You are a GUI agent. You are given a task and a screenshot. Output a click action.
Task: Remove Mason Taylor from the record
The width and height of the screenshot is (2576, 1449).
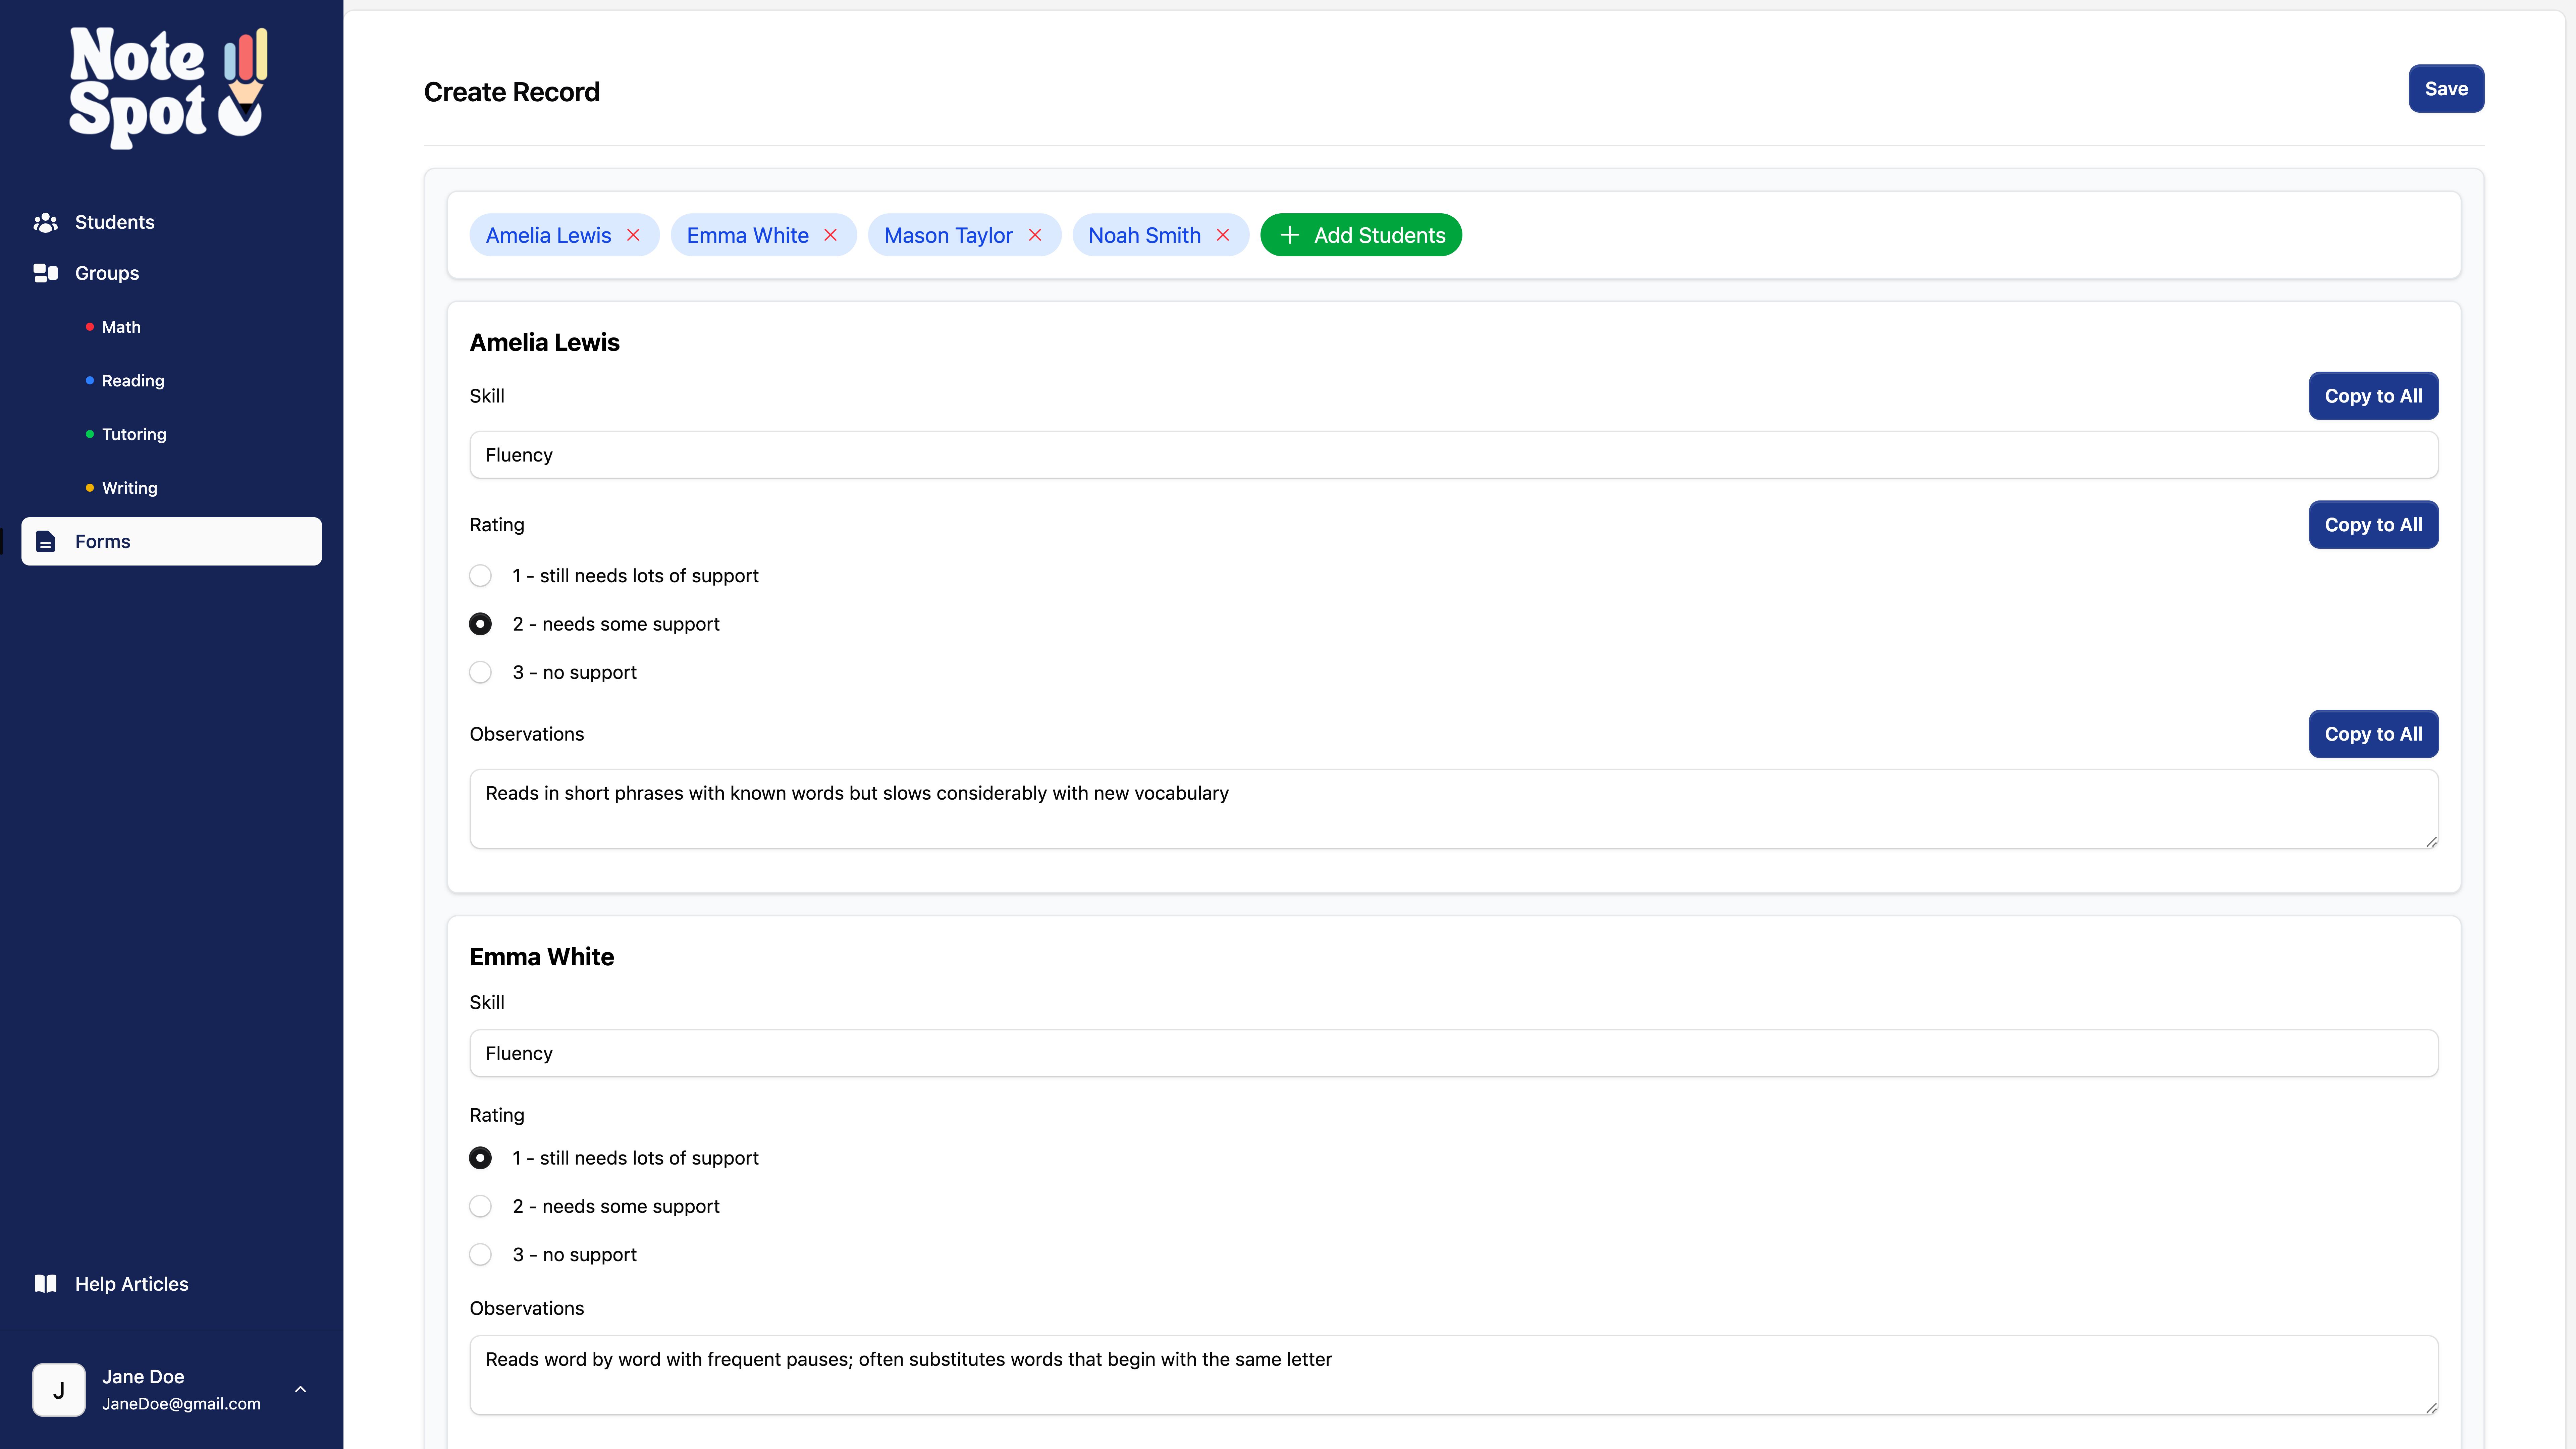pos(1035,235)
